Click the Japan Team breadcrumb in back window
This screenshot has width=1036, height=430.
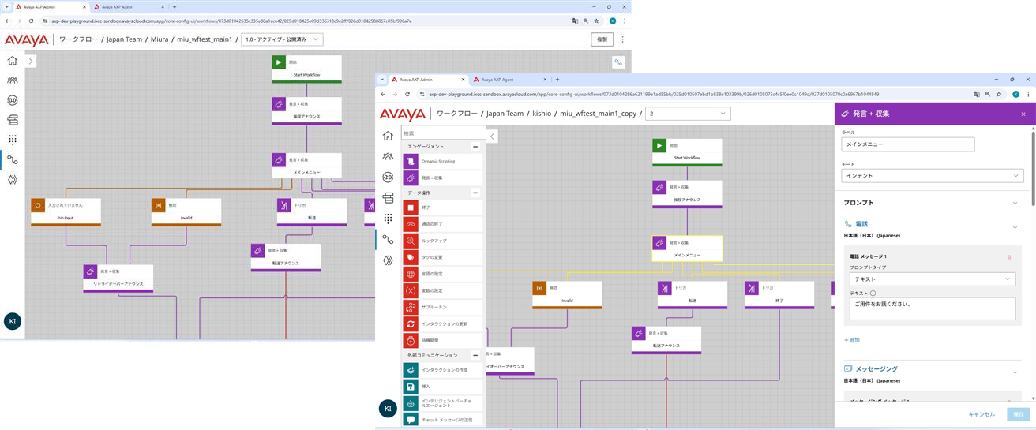pyautogui.click(x=124, y=39)
